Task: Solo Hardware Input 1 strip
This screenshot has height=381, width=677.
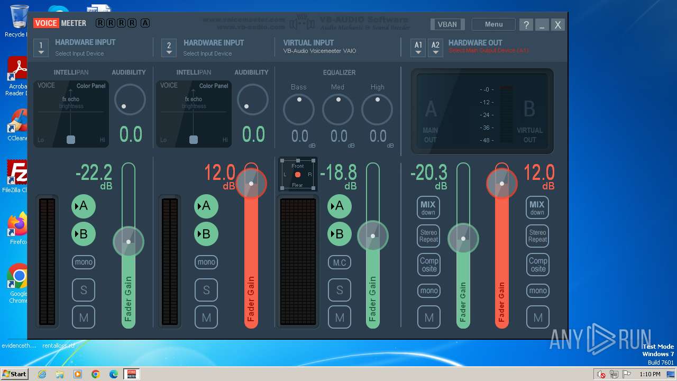Action: (x=84, y=290)
